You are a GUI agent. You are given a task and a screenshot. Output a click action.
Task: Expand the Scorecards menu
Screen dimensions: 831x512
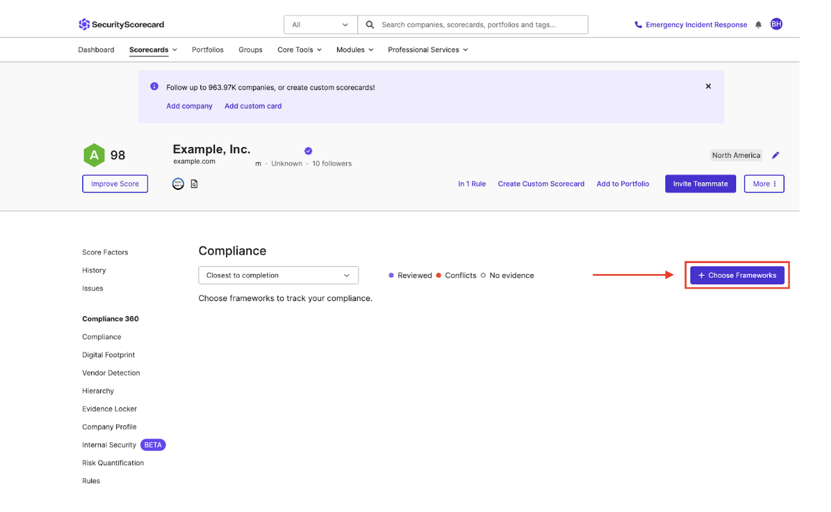pyautogui.click(x=153, y=49)
